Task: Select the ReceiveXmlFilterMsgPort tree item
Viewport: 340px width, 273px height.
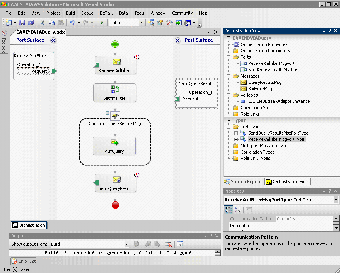Action: pyautogui.click(x=268, y=63)
